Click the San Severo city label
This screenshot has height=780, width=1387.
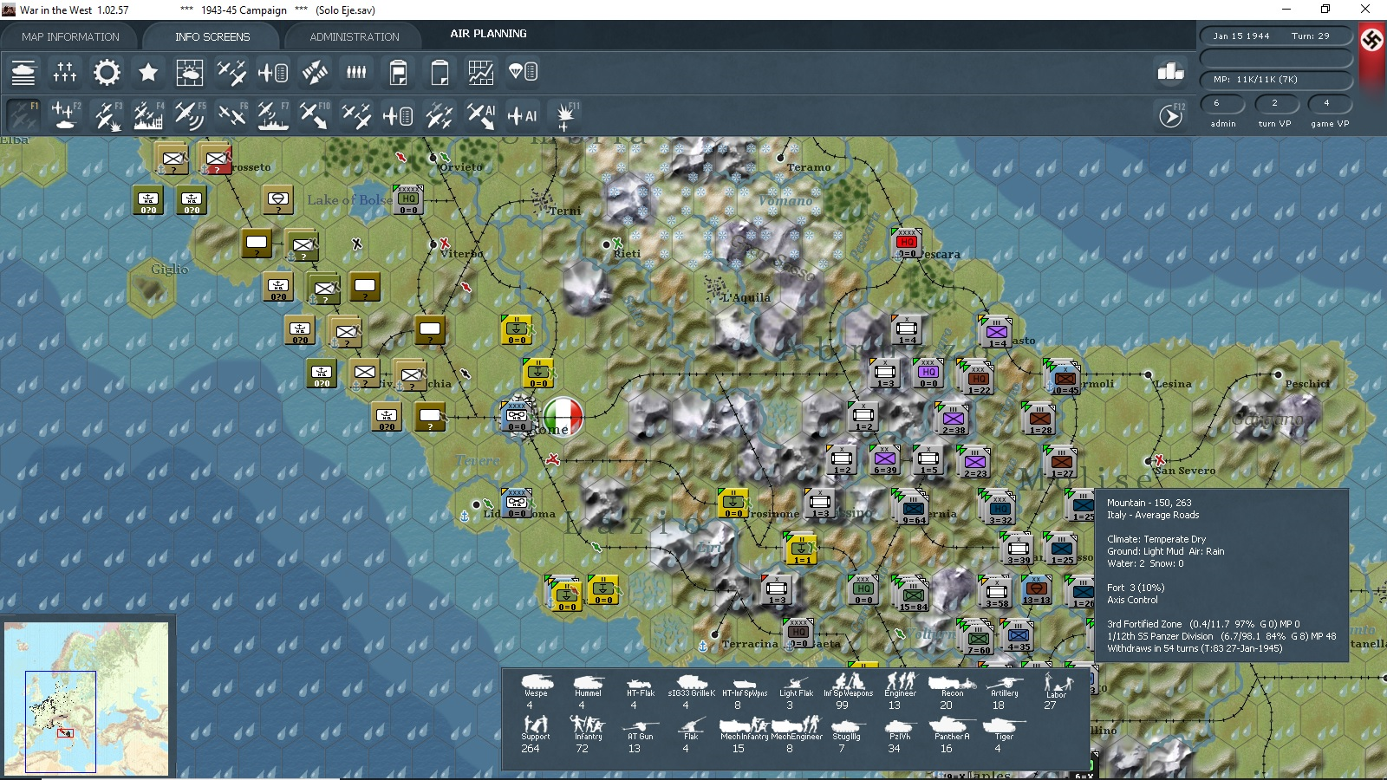pos(1184,471)
